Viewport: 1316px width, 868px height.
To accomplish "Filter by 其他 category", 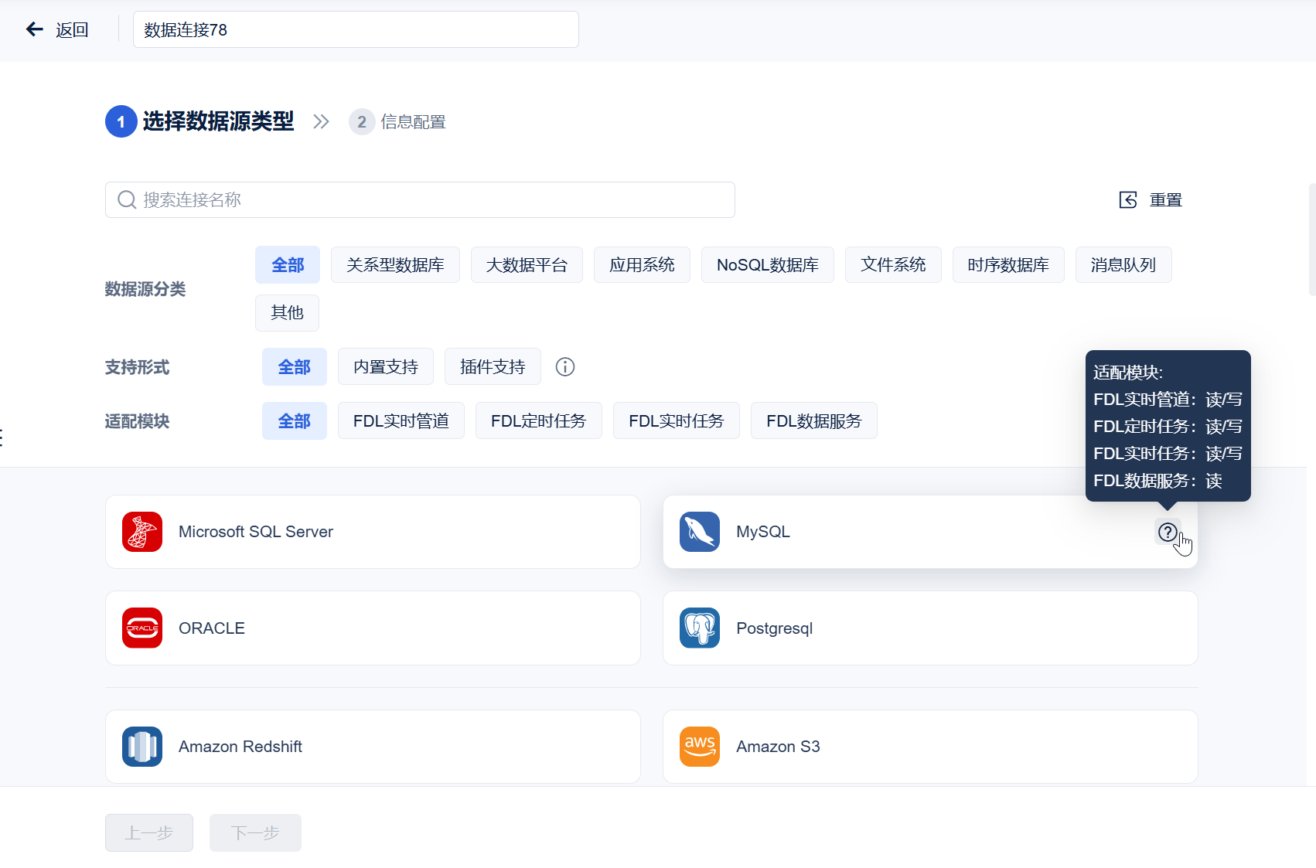I will 287,313.
